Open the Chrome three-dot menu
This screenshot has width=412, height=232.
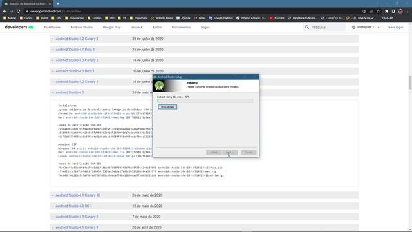pos(407,12)
